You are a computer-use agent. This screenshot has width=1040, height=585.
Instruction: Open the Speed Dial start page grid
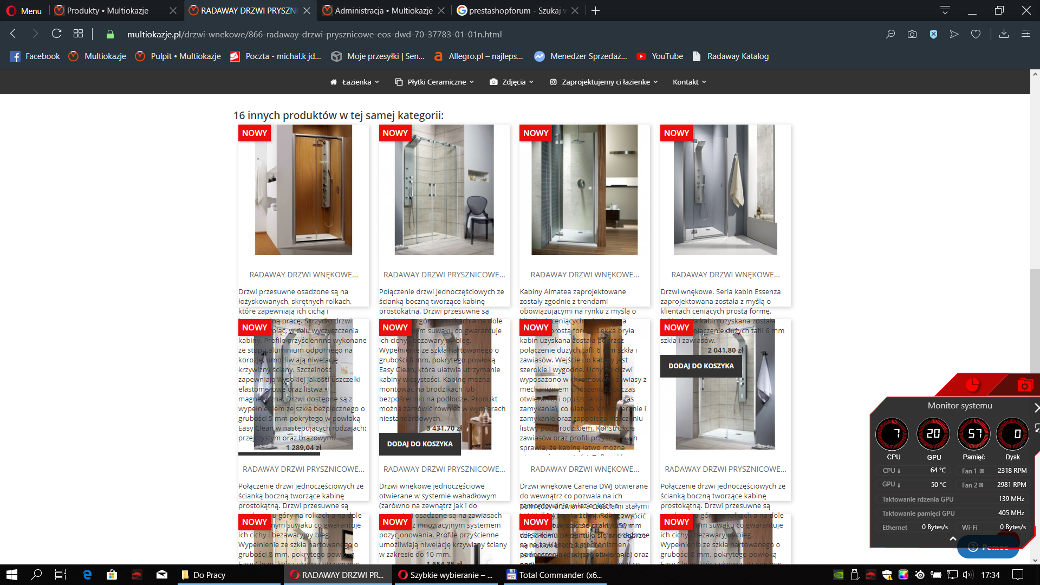[x=78, y=34]
